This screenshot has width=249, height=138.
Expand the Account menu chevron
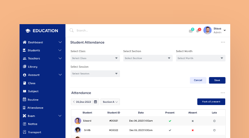click(60, 75)
